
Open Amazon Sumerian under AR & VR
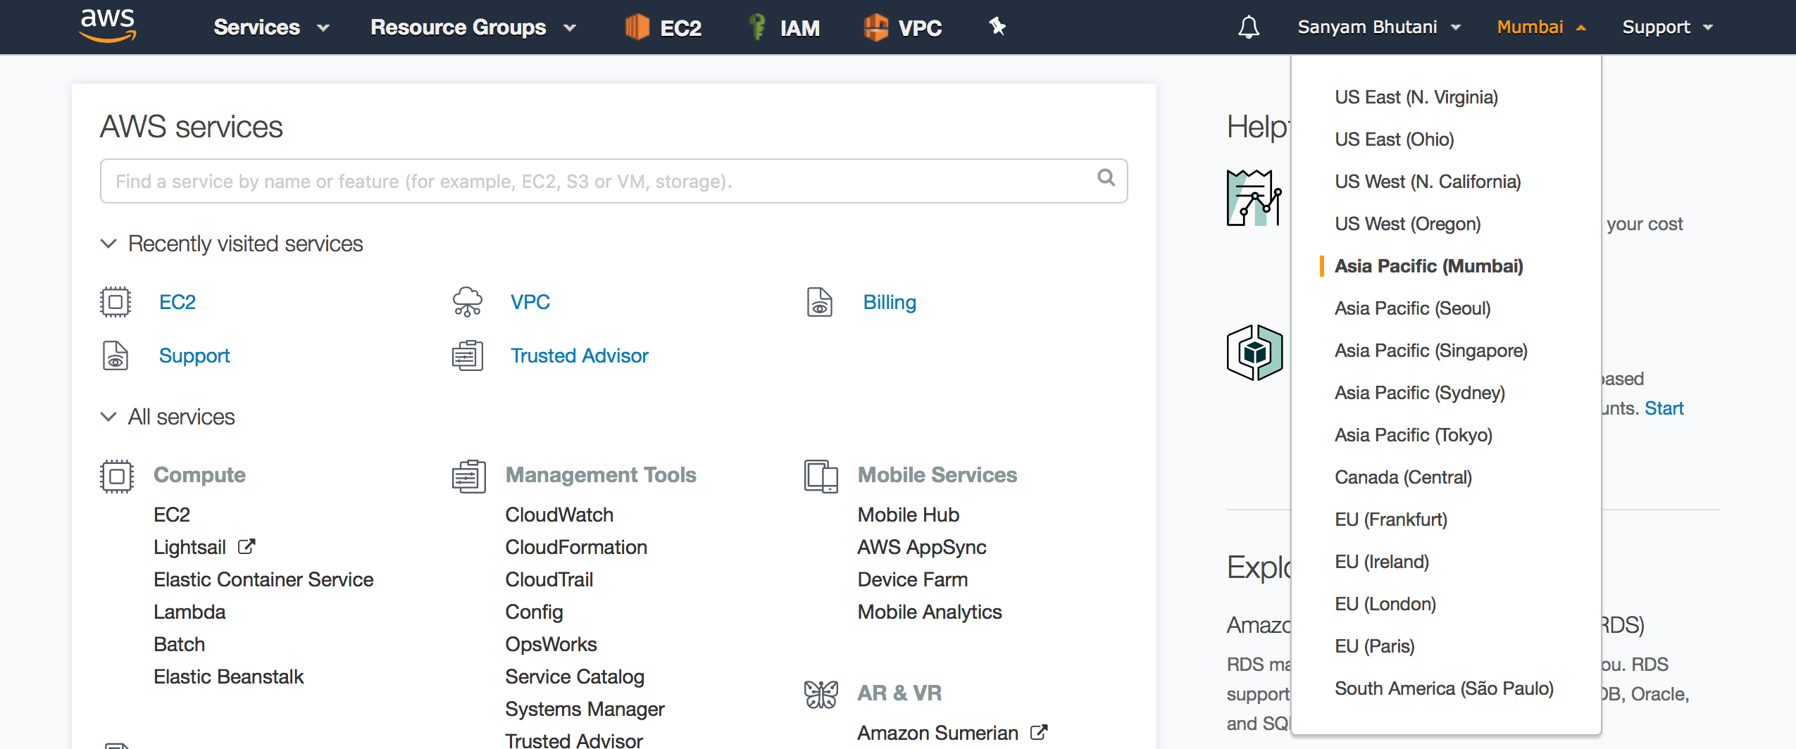[938, 733]
